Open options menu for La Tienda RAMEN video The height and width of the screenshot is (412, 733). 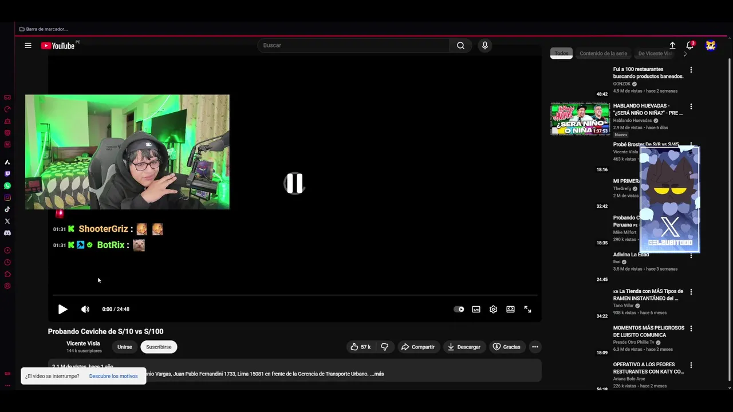point(691,292)
